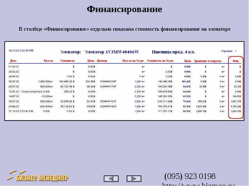Click the previous slide arrow button
249x186 pixels.
(x=111, y=179)
